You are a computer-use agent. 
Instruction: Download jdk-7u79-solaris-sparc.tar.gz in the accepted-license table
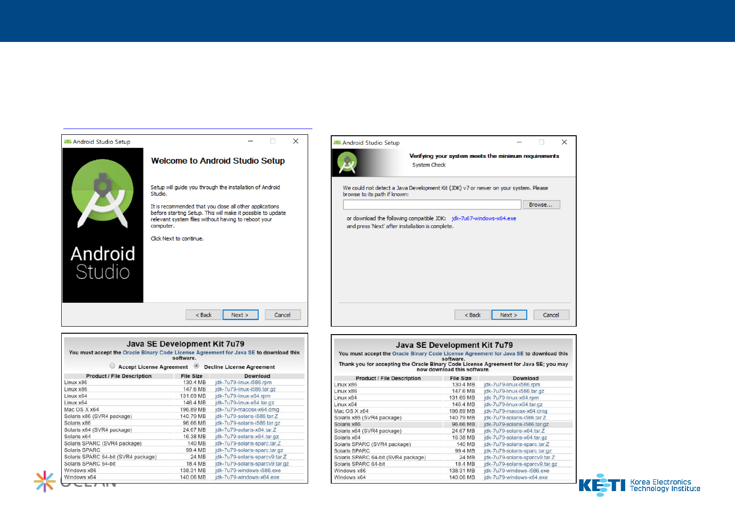tap(518, 451)
